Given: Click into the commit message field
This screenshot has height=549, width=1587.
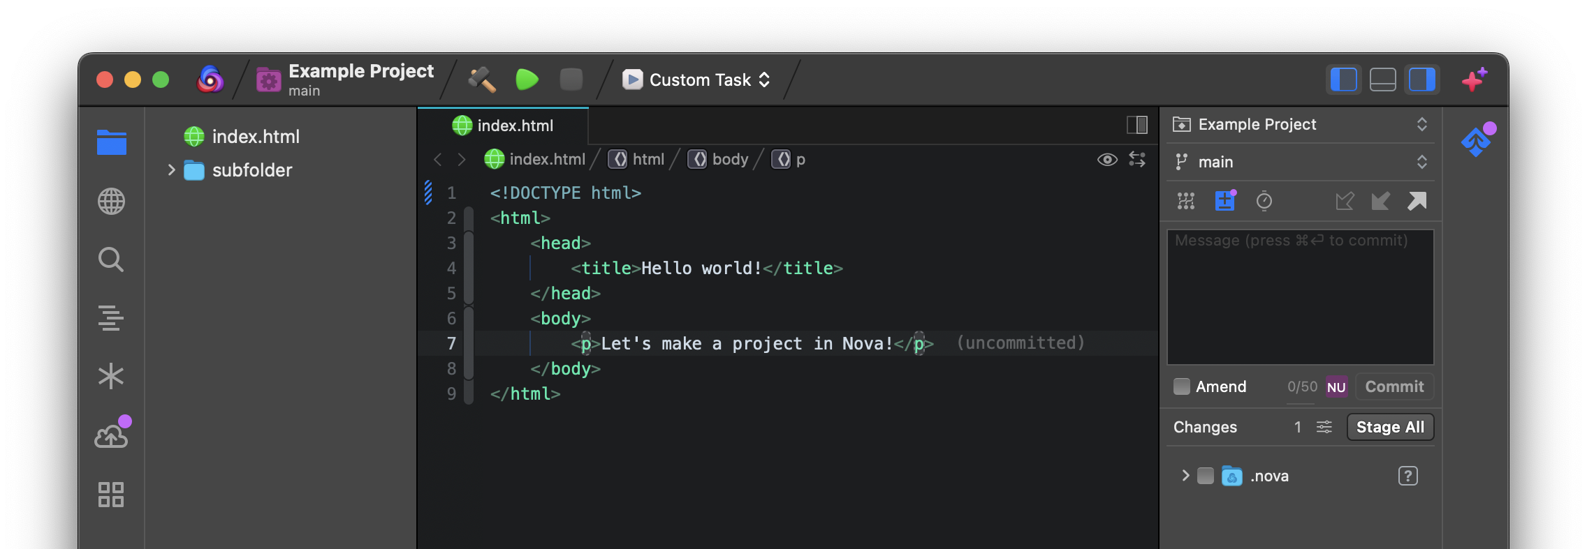Looking at the screenshot, I should 1301,297.
